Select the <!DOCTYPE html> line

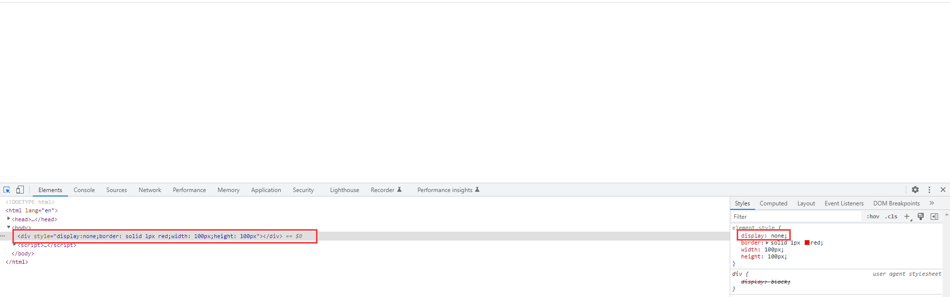(x=30, y=202)
